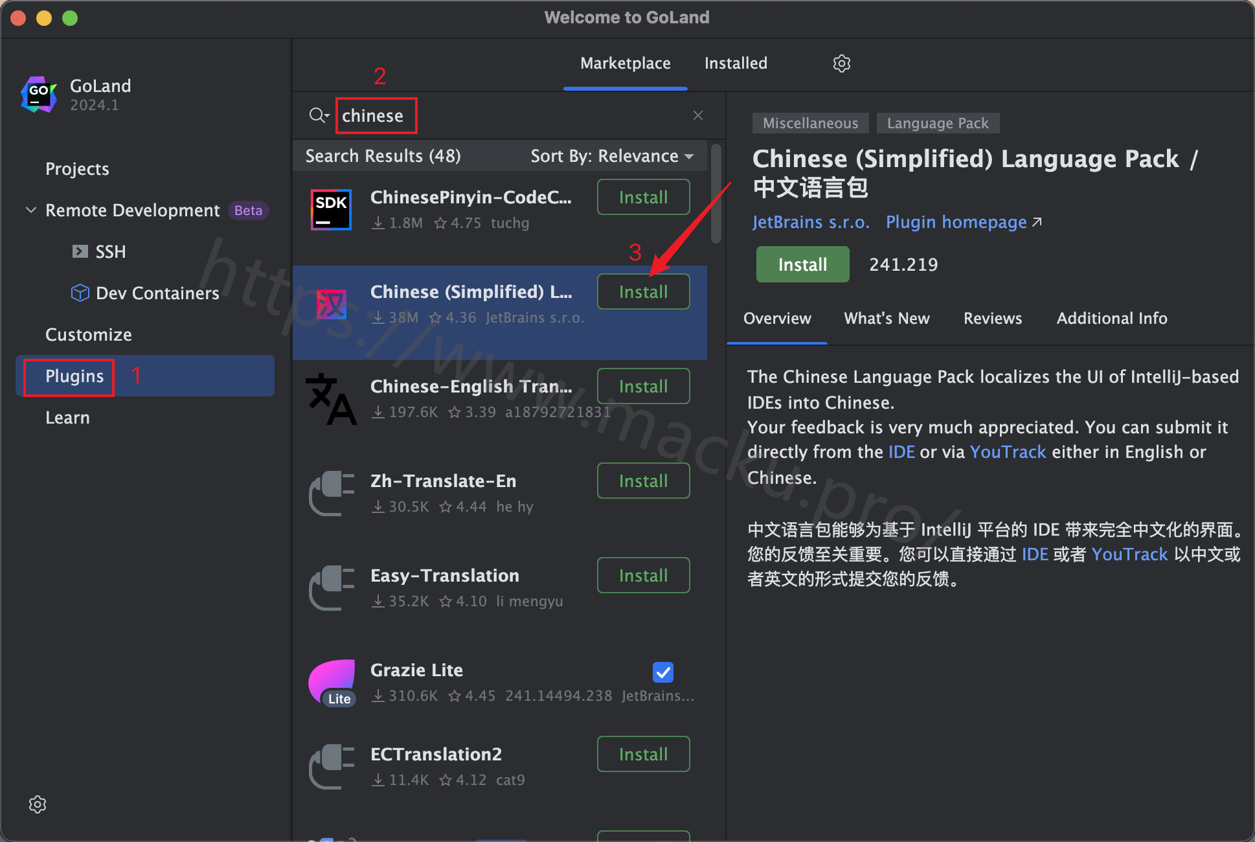Click the plugin list scrollbar
1255x842 pixels.
point(716,194)
